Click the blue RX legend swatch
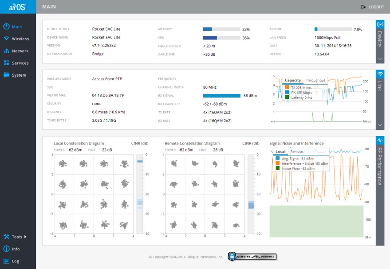This screenshot has height=269, width=390. [x=287, y=92]
